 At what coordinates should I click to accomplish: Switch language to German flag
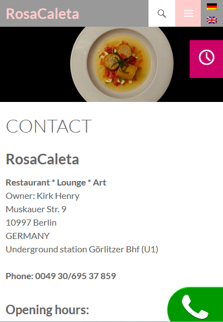point(212,7)
